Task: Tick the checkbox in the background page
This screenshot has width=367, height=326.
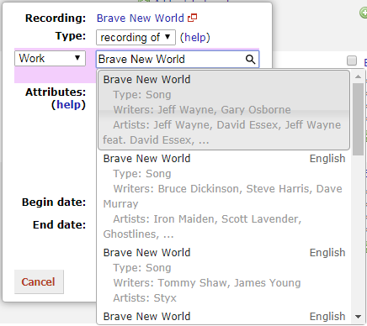Action: 352,60
